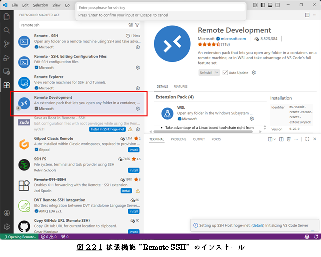Switch to the PROBLEMS panel tab
Screen dimensions: 321x257
click(178, 139)
